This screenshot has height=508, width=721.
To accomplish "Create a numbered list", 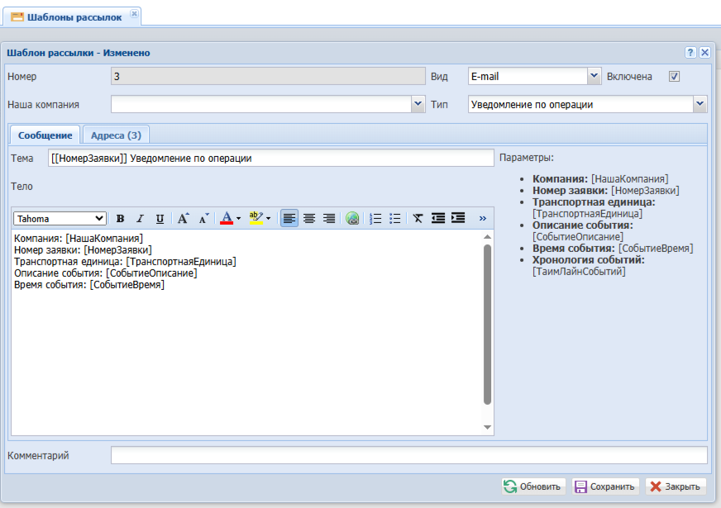I will [x=375, y=219].
